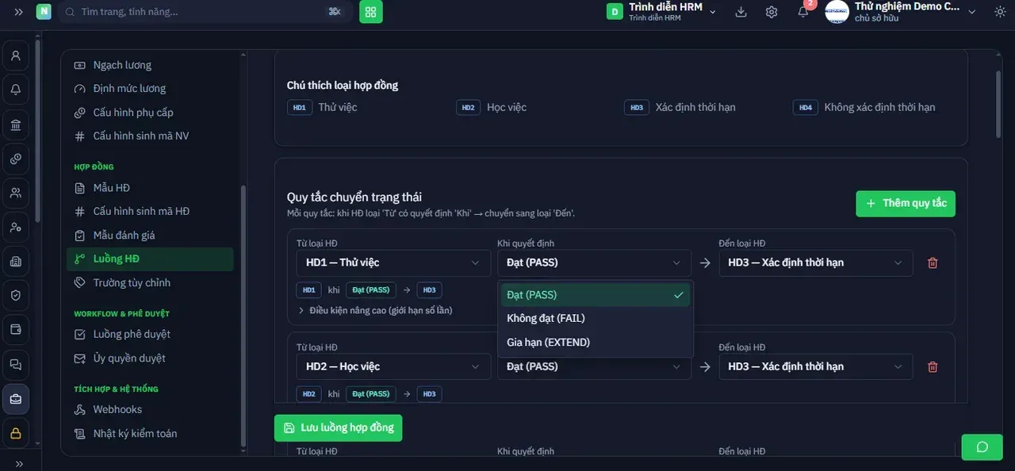The height and width of the screenshot is (471, 1015).
Task: Open 'Cấu hình sinh mã HĐ' item
Action: tap(150, 212)
